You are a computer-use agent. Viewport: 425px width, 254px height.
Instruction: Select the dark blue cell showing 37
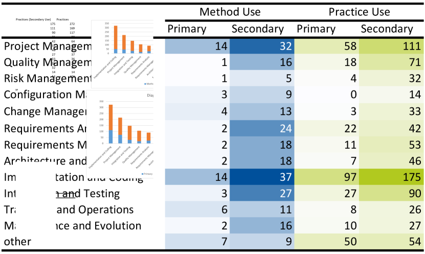point(262,177)
